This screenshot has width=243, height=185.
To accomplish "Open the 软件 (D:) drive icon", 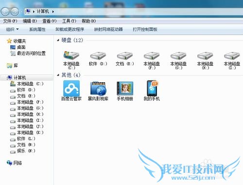I will tap(98, 55).
